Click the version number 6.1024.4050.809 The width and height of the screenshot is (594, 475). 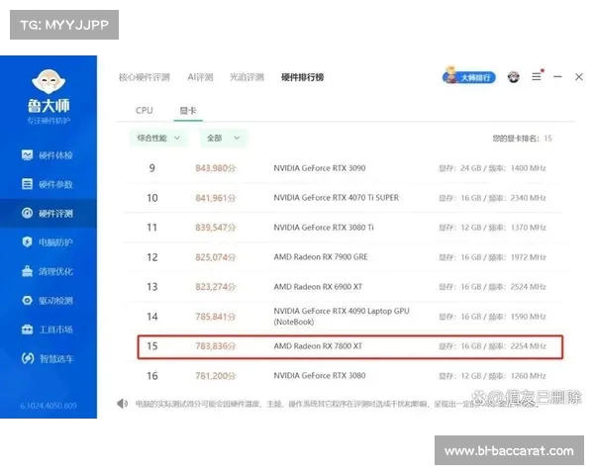(49, 406)
